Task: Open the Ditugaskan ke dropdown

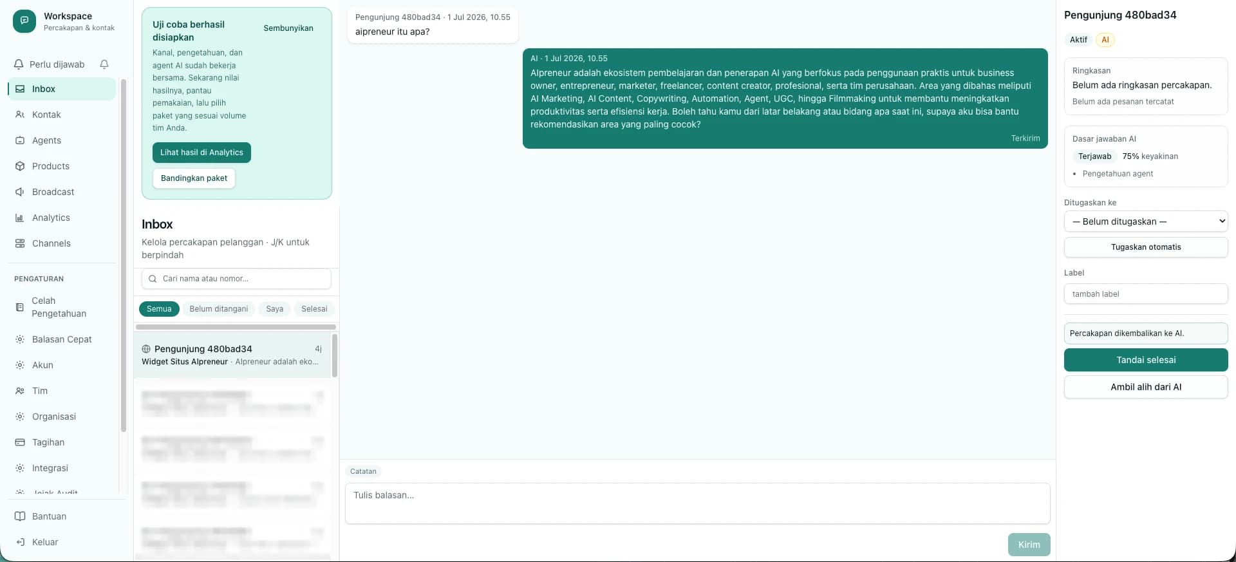Action: [x=1146, y=221]
